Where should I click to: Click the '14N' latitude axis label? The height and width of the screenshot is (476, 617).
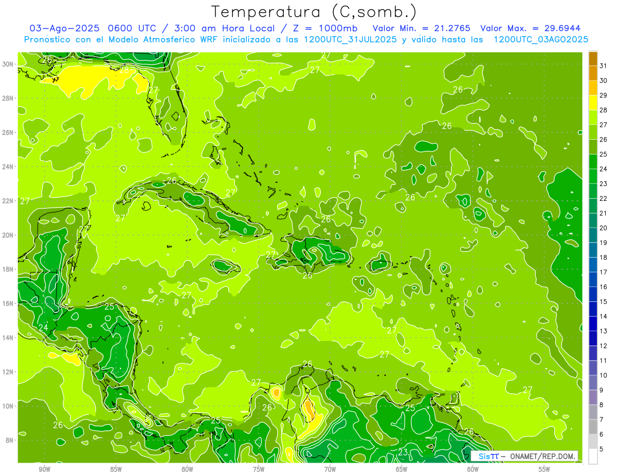click(8, 337)
